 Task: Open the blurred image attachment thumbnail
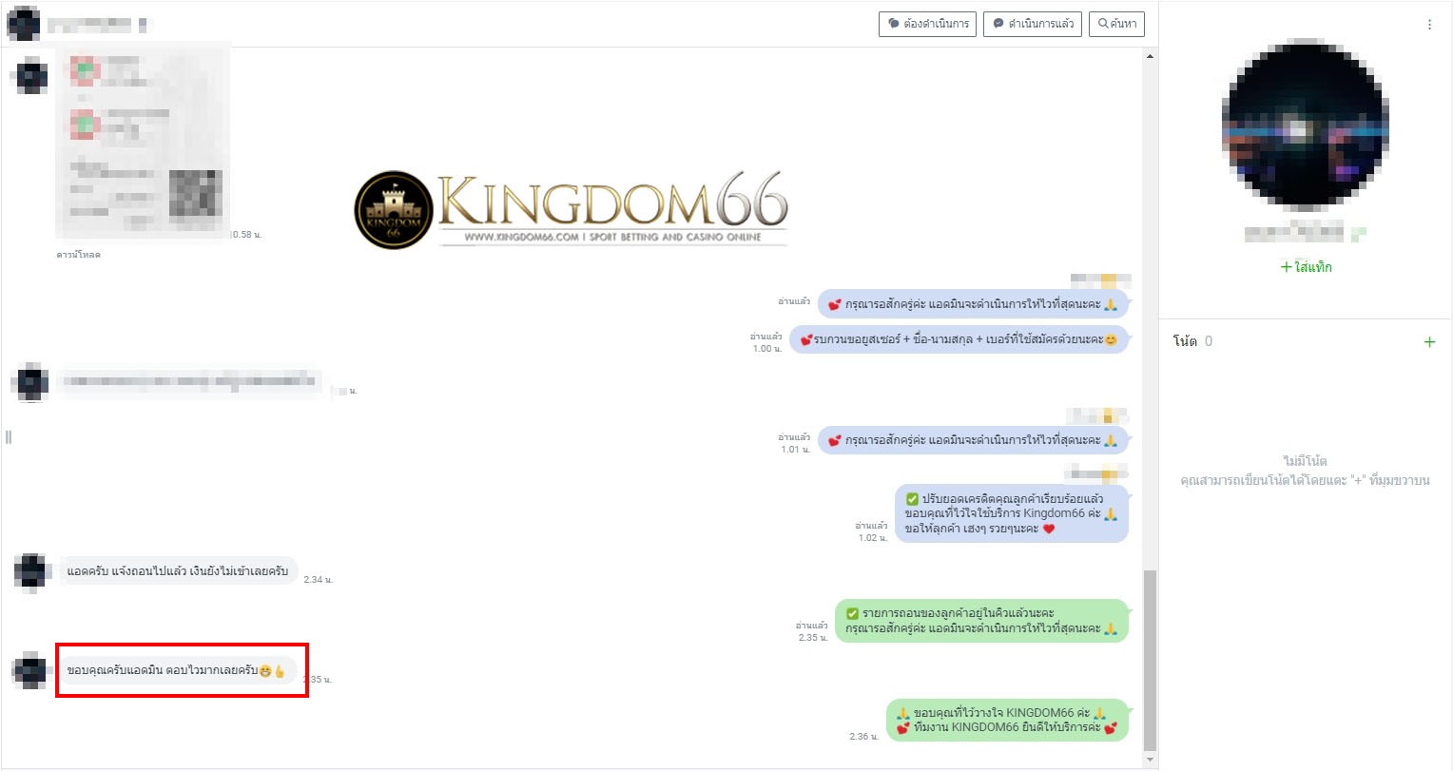point(144,141)
